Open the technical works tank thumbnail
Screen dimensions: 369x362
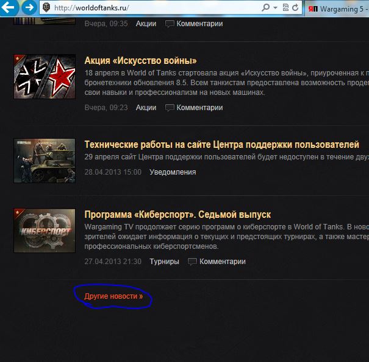pyautogui.click(x=45, y=161)
